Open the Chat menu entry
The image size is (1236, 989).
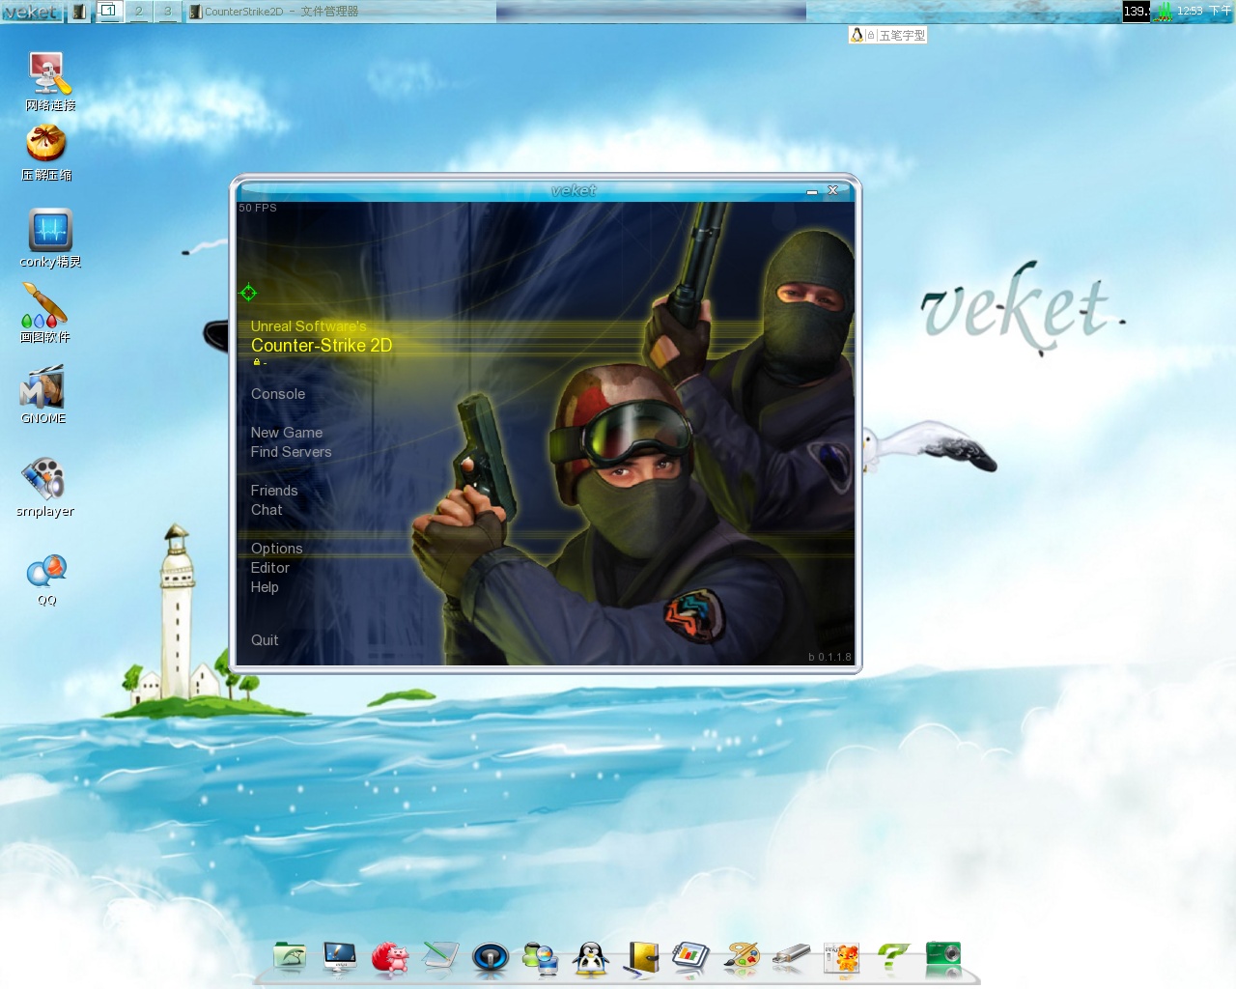click(x=267, y=510)
